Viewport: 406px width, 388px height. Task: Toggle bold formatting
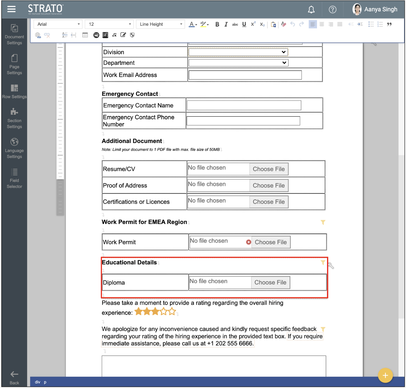217,24
